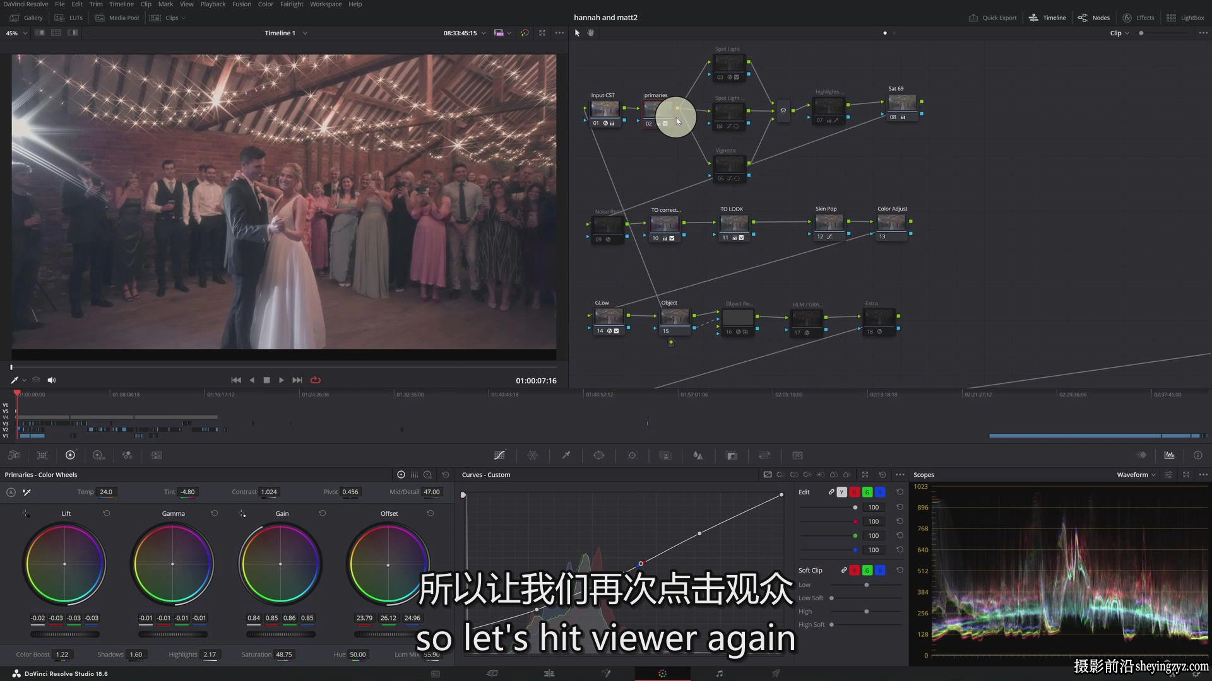Open the RGB Mixer palette

point(127,455)
